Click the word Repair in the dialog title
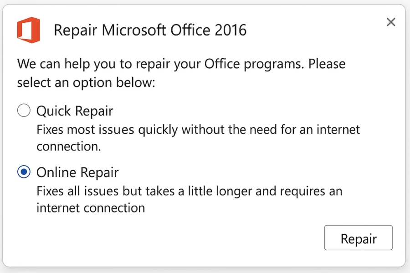410x273 pixels. (75, 30)
